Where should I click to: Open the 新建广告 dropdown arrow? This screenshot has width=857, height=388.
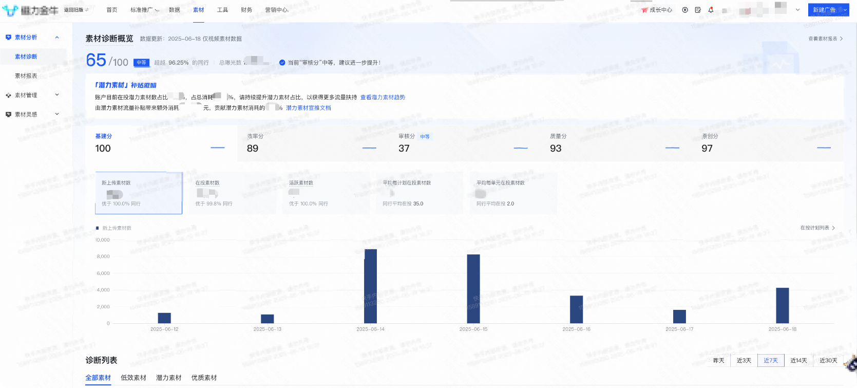[845, 10]
